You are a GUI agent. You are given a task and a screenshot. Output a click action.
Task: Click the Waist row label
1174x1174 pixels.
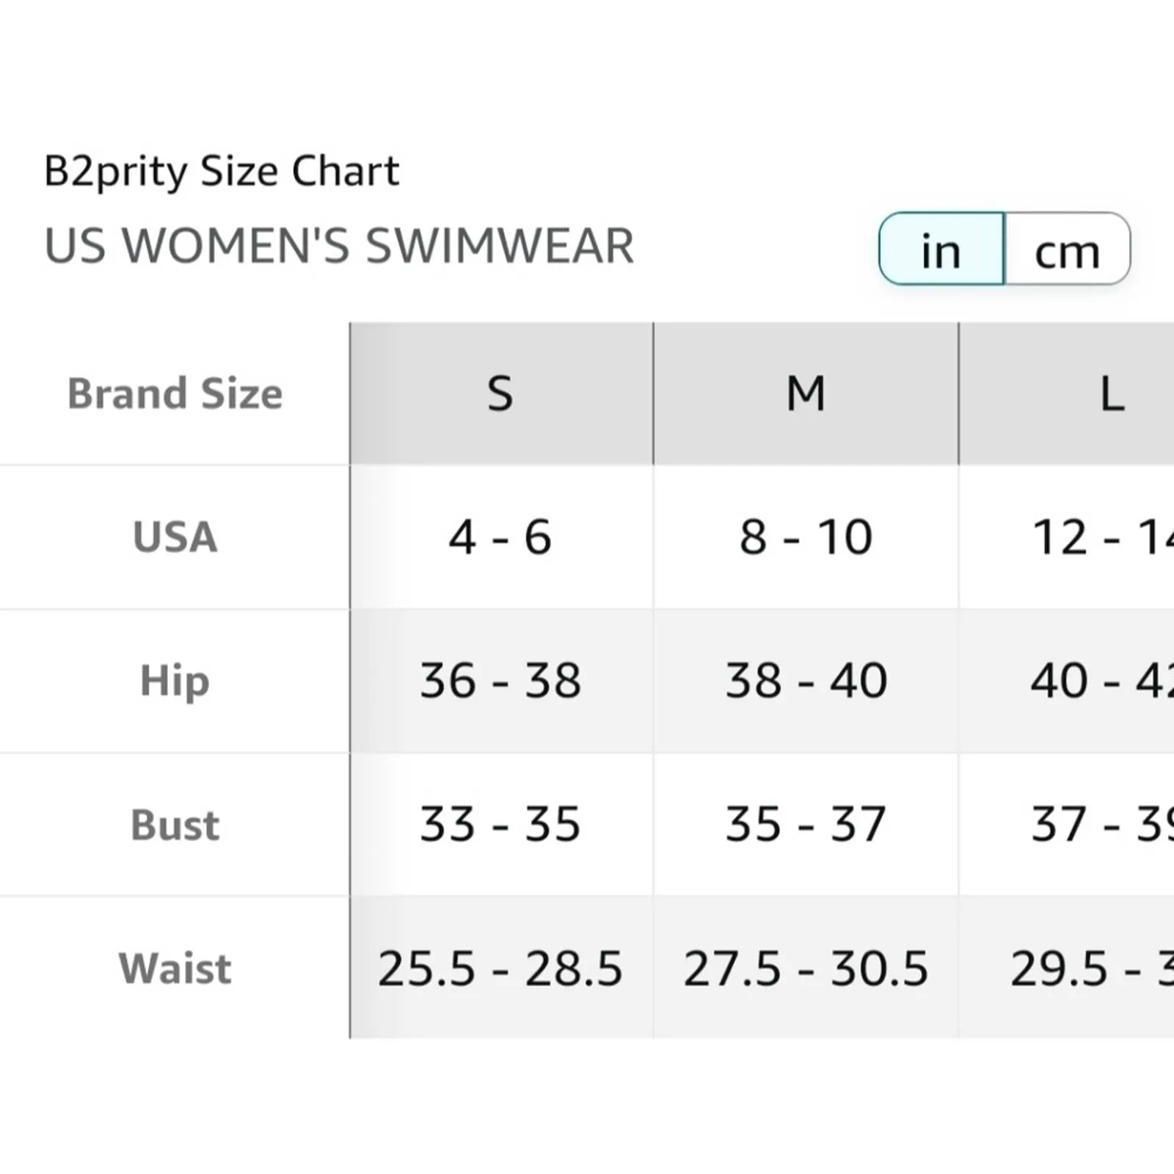175,968
